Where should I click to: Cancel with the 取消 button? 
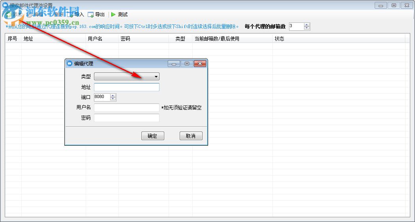[x=191, y=136]
